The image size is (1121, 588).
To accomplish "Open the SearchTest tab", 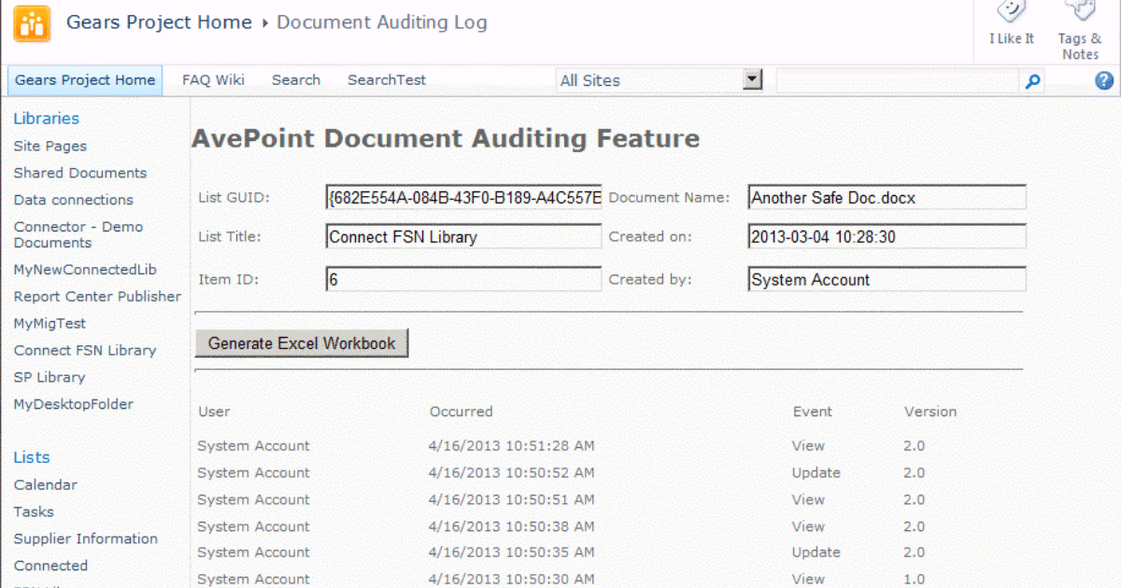I will [386, 80].
